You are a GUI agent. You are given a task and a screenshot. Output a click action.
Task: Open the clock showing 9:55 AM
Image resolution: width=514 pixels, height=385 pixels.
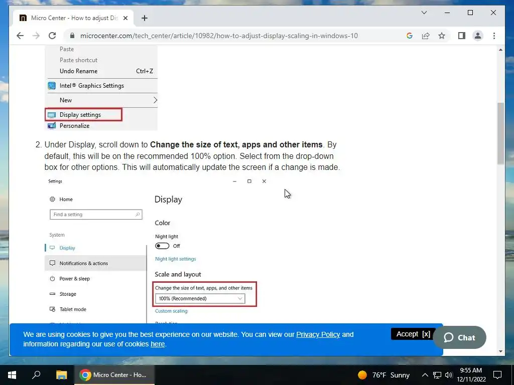[471, 374]
